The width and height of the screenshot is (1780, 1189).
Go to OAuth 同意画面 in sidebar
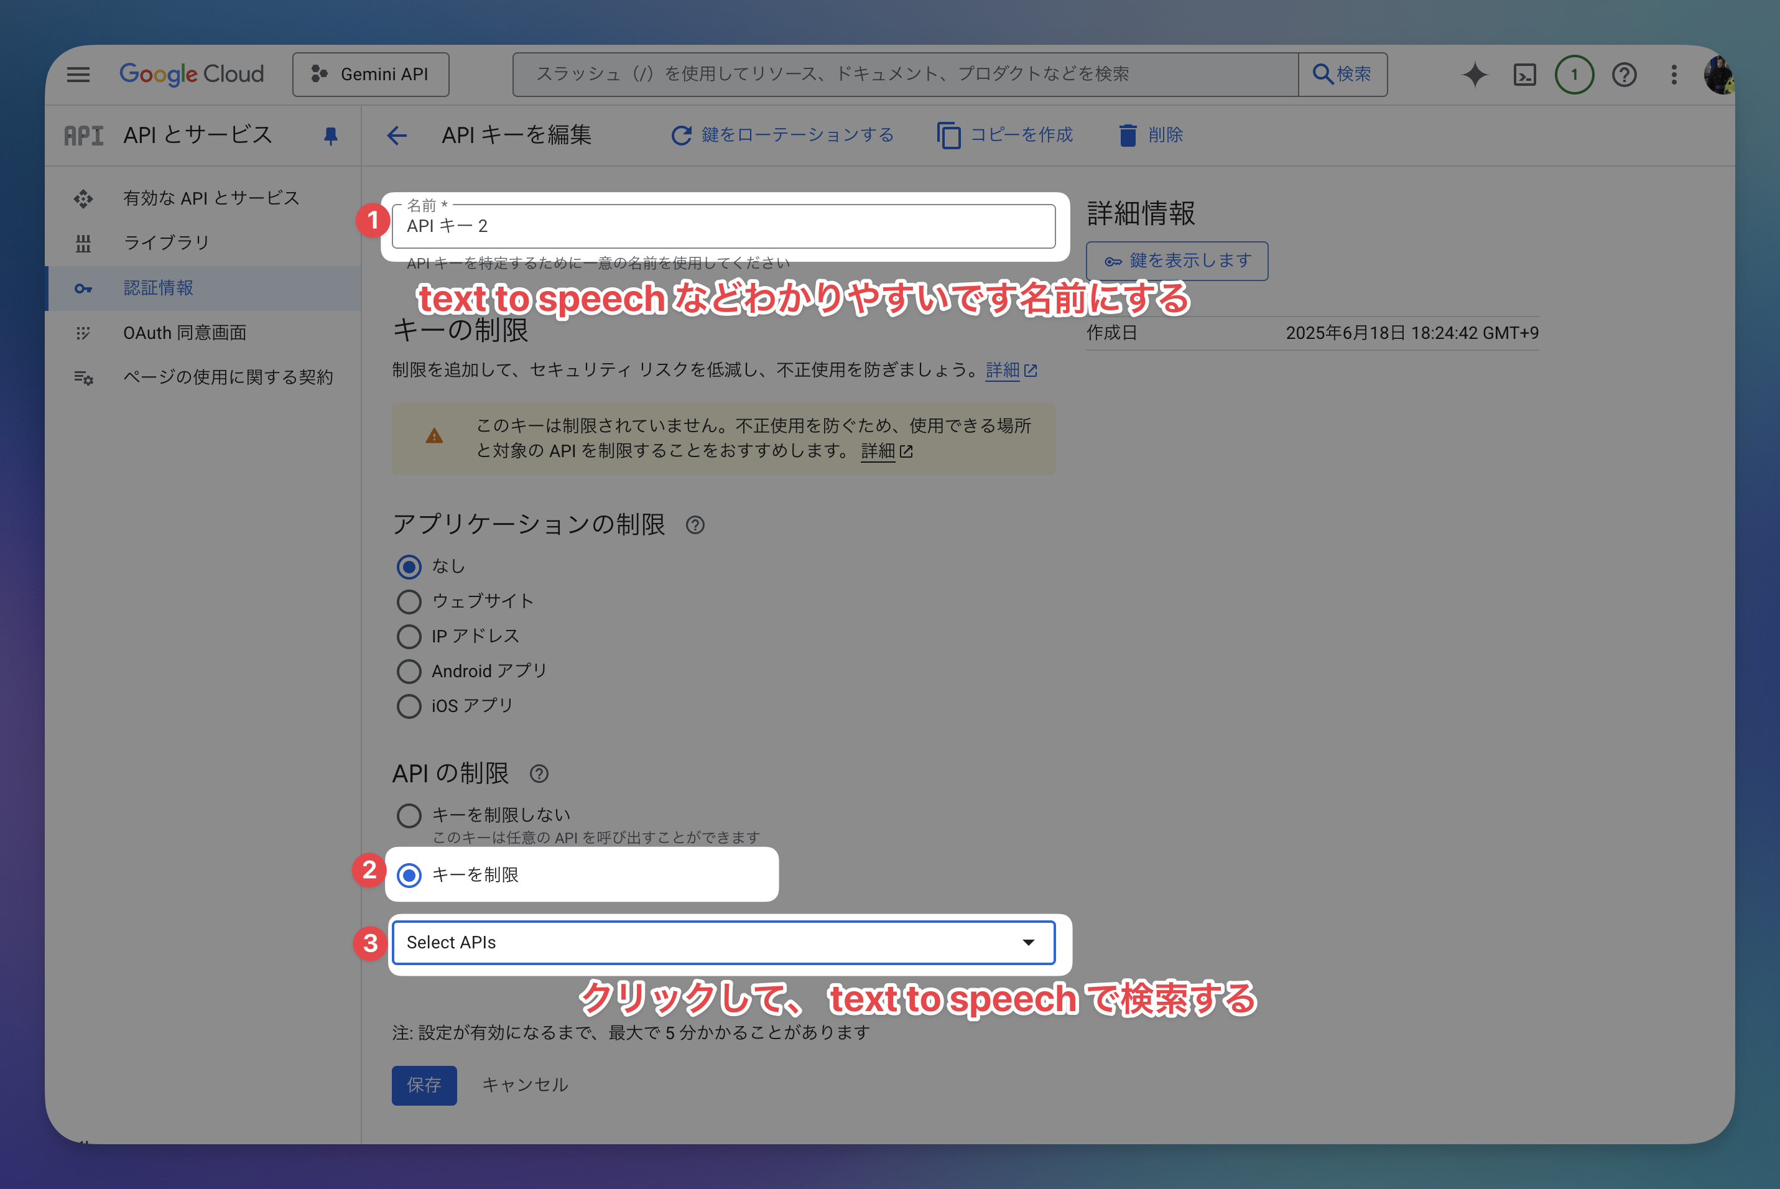click(x=184, y=332)
